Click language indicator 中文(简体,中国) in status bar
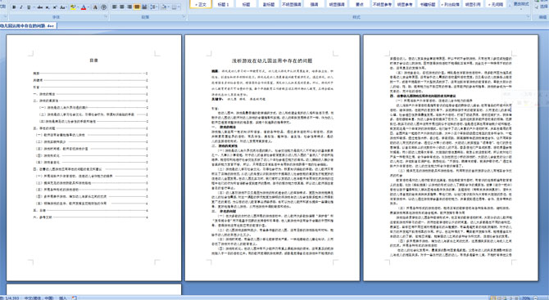This screenshot has height=300, width=549. (x=39, y=298)
